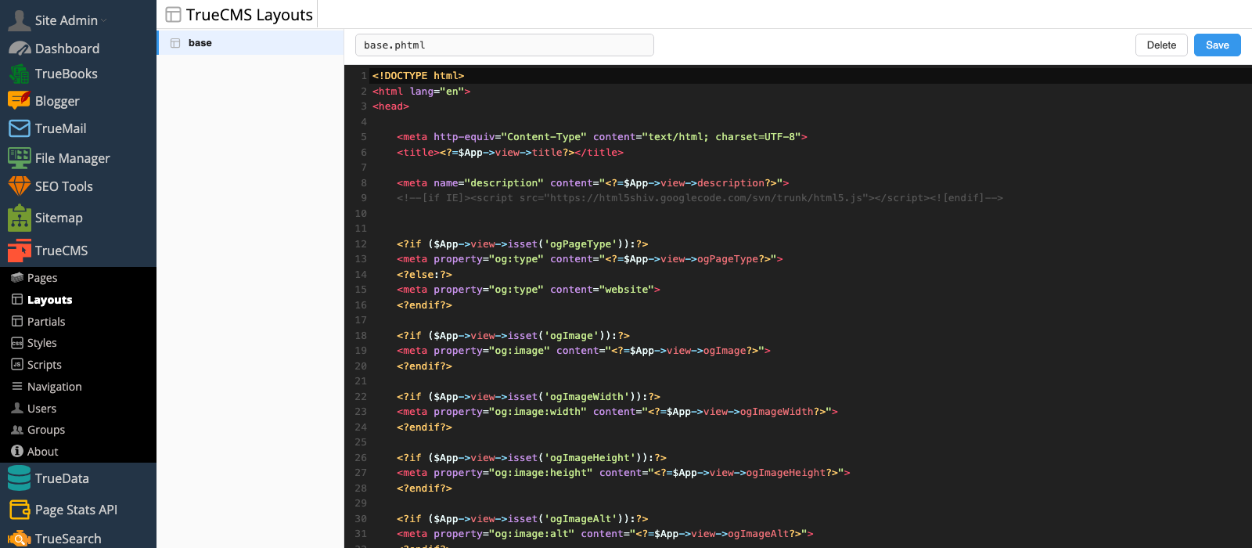Select the base layout in list
The width and height of the screenshot is (1252, 548).
coord(251,43)
